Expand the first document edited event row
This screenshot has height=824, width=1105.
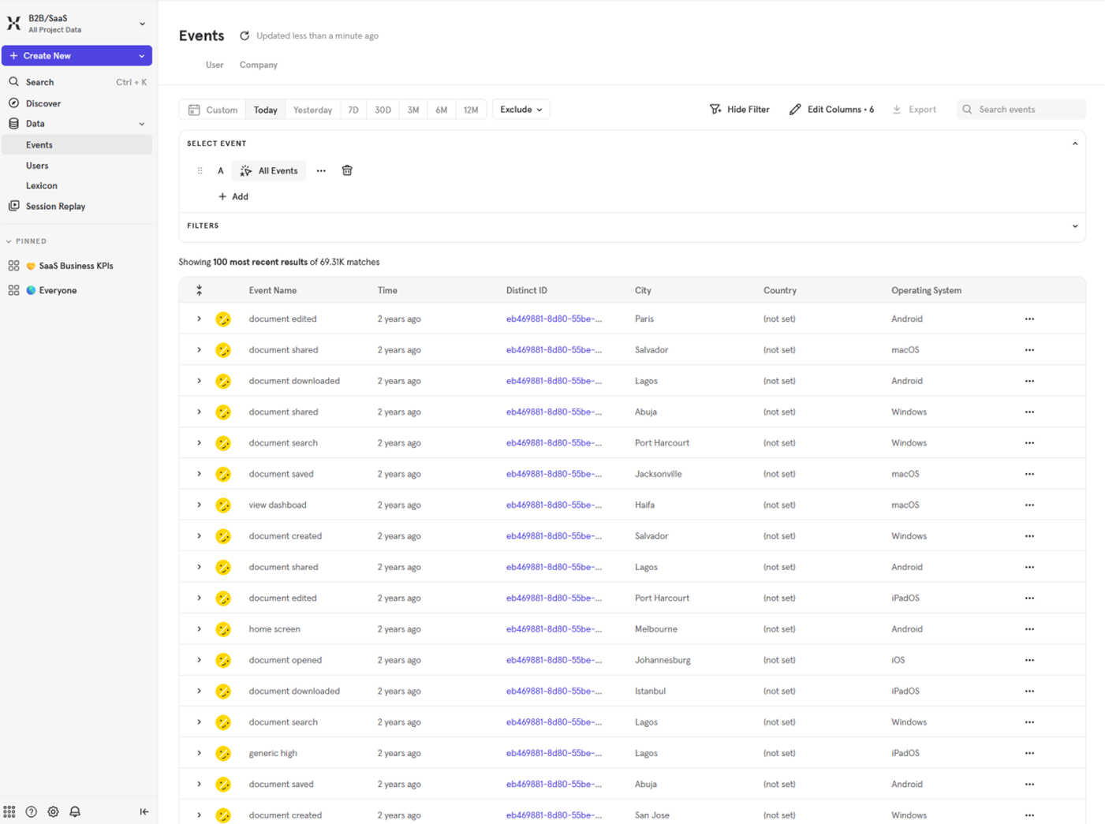pos(199,319)
